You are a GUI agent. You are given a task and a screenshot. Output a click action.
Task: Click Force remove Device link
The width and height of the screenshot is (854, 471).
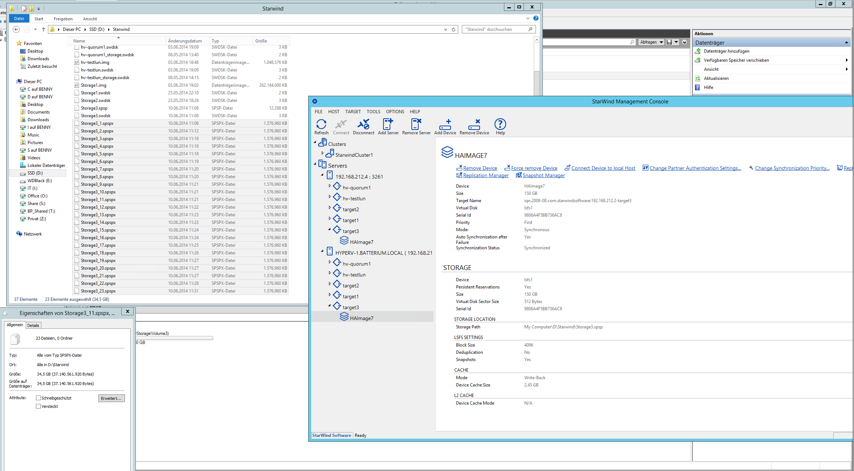[534, 168]
